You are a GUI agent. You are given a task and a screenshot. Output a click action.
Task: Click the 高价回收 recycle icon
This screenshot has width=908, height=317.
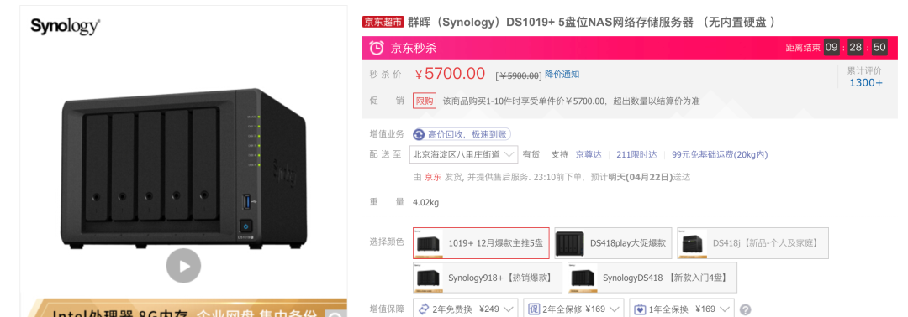[419, 134]
